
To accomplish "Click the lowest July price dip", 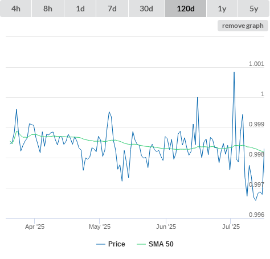I will pyautogui.click(x=256, y=200).
